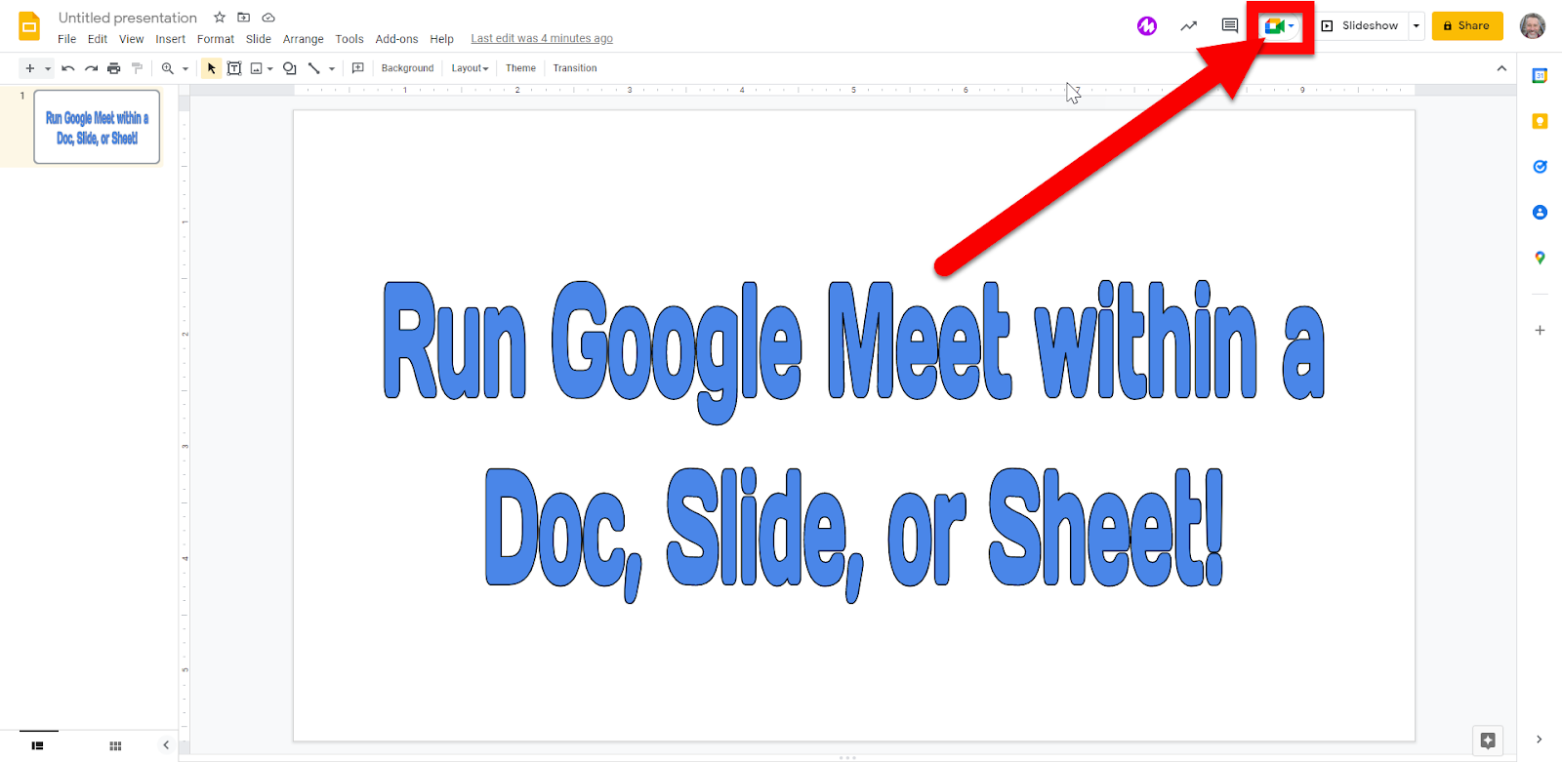The width and height of the screenshot is (1562, 762).
Task: Redo the last action
Action: [x=91, y=68]
